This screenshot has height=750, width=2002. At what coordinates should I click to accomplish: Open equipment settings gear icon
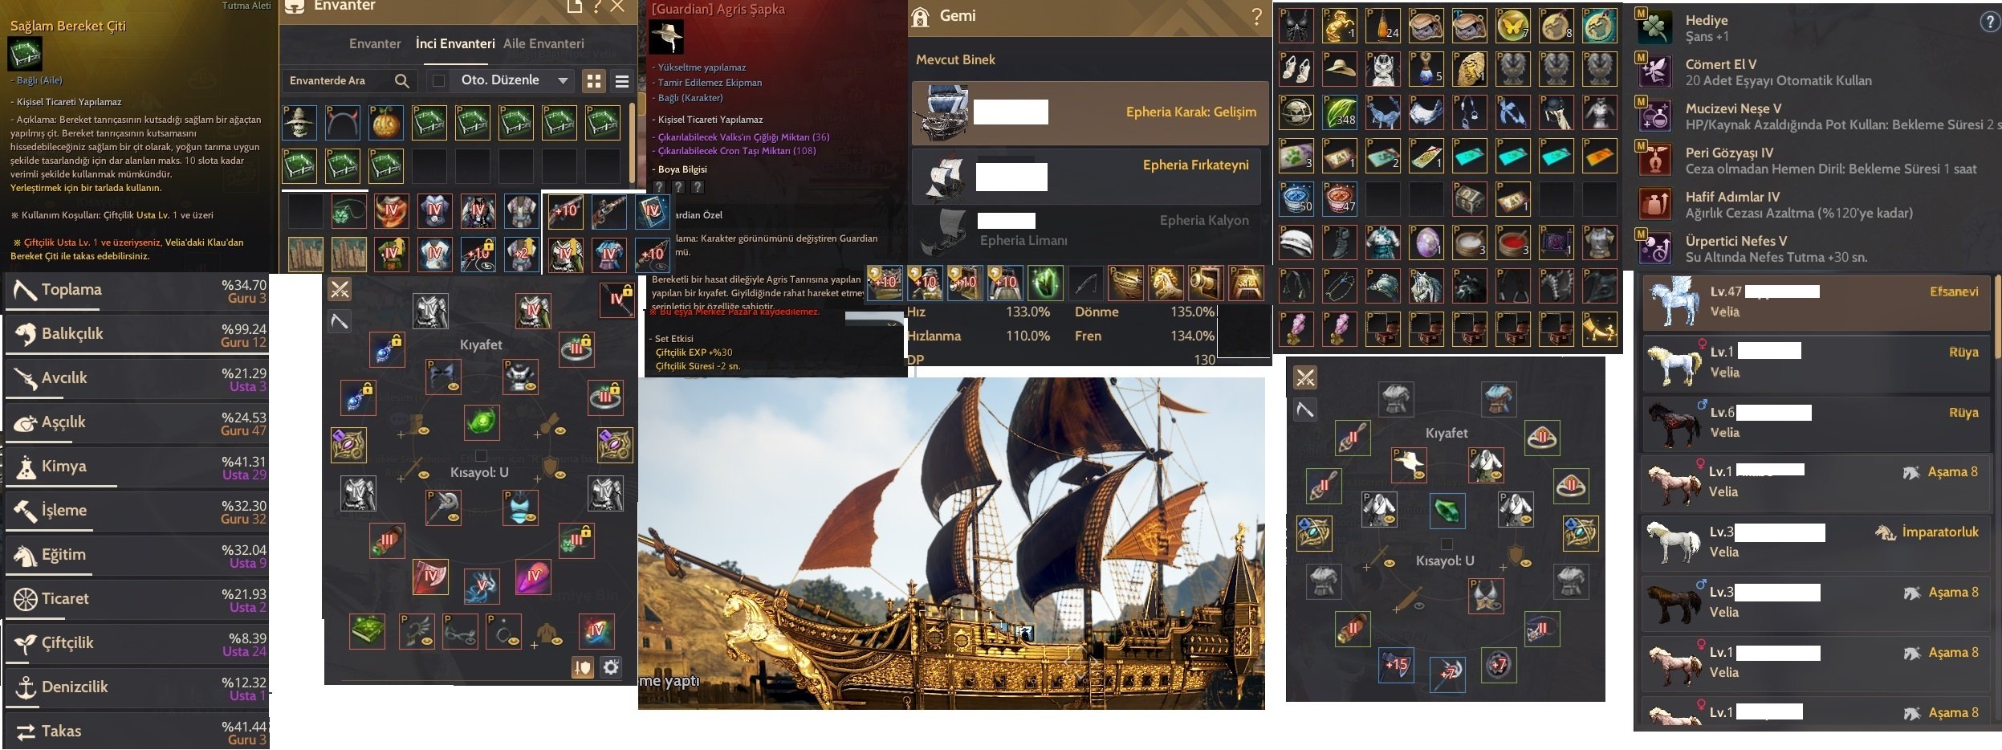[611, 667]
